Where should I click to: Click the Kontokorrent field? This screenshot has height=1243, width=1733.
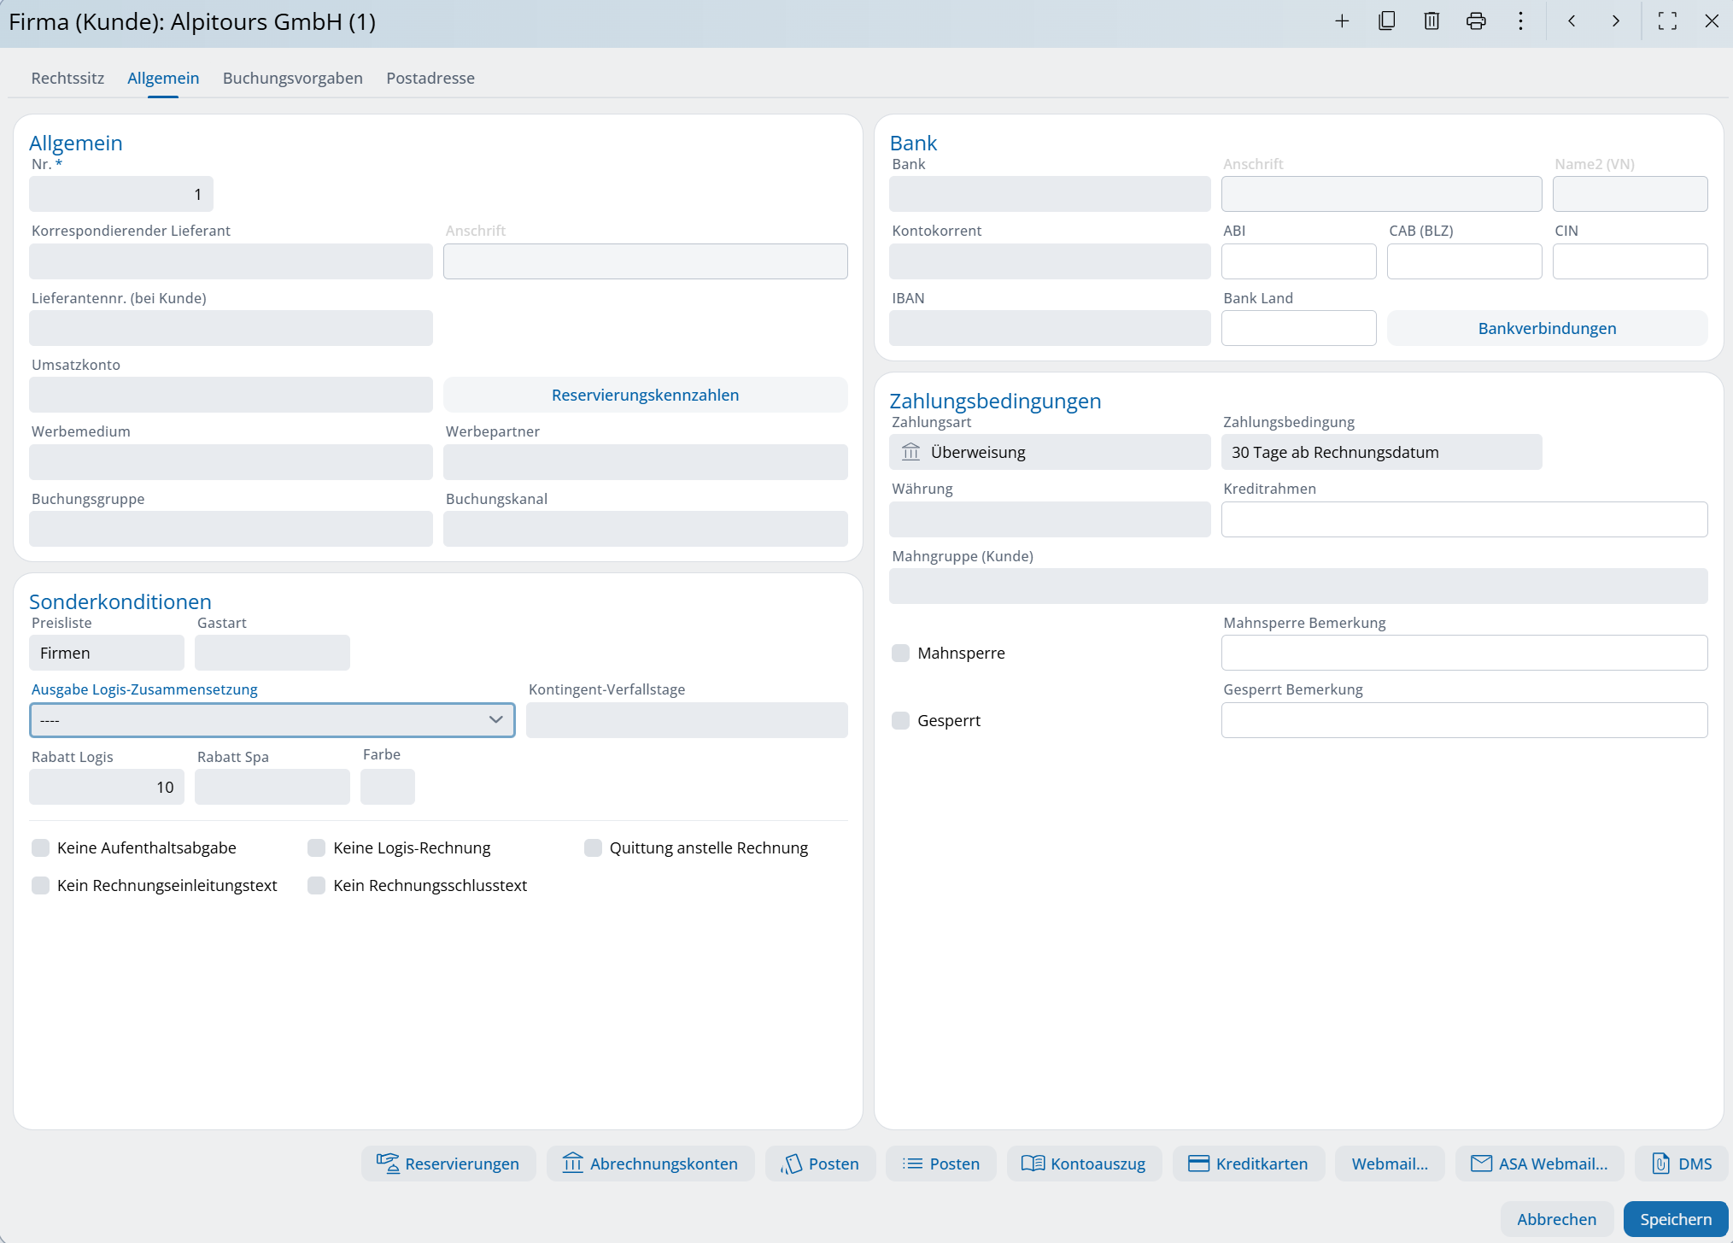[1050, 261]
